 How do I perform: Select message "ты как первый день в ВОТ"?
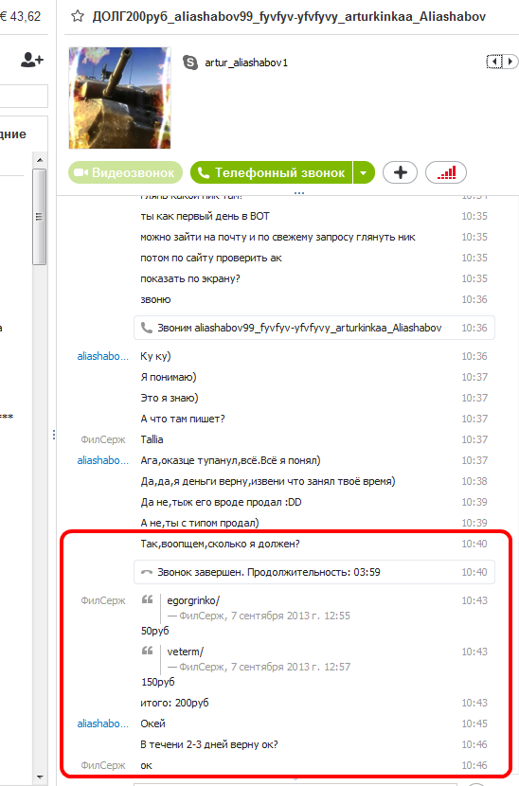click(x=205, y=217)
